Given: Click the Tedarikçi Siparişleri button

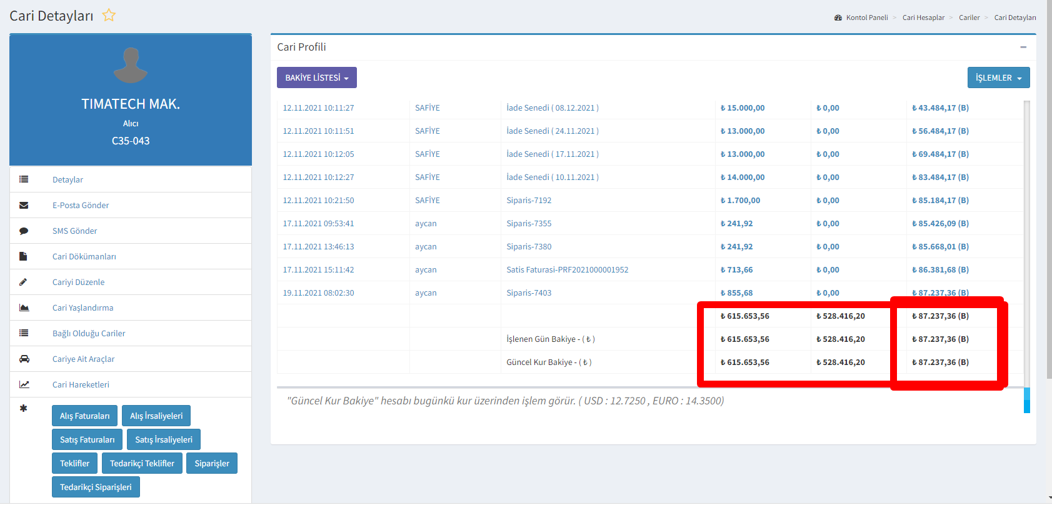Looking at the screenshot, I should coord(96,487).
